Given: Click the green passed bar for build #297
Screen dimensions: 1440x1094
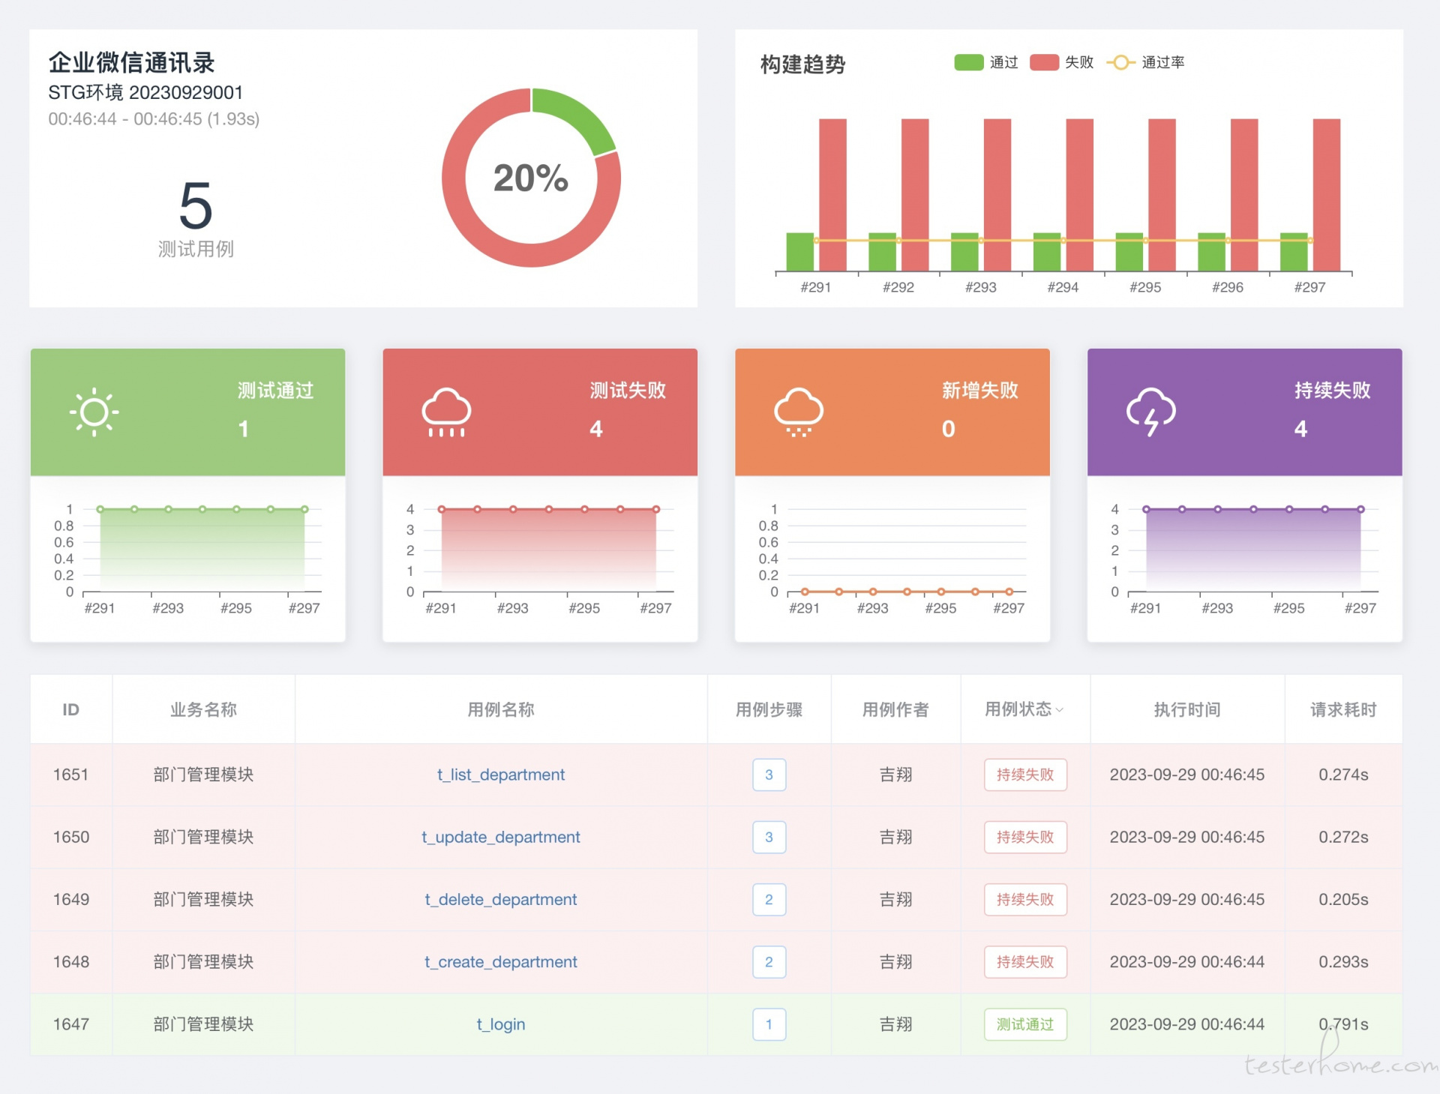Looking at the screenshot, I should [1293, 252].
